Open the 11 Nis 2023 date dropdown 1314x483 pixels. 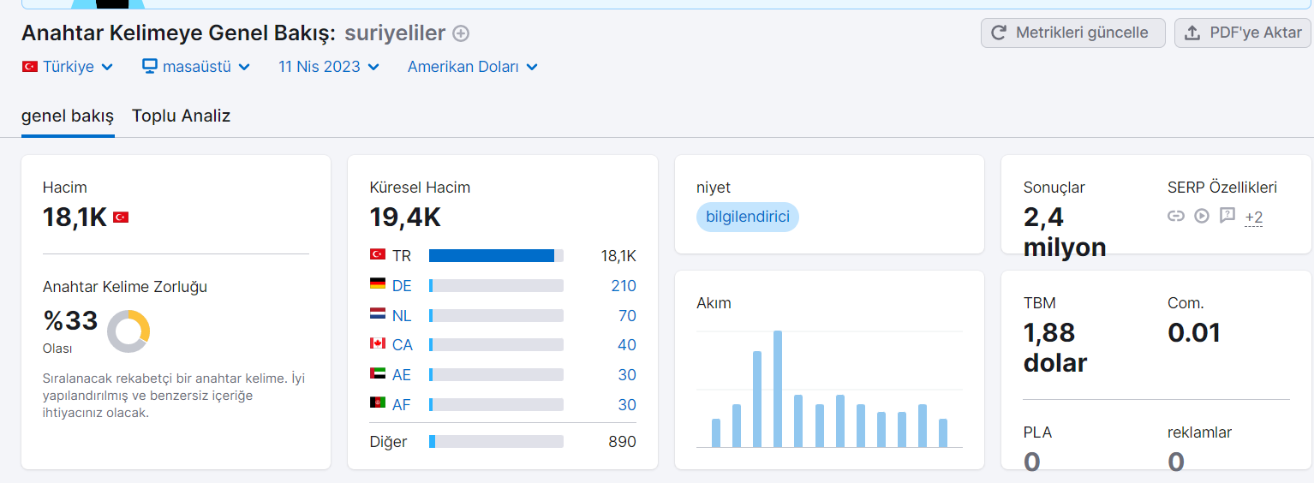pyautogui.click(x=329, y=66)
